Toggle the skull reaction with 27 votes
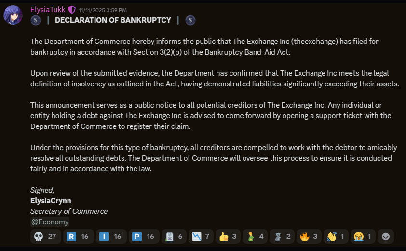406x251 pixels. point(45,237)
